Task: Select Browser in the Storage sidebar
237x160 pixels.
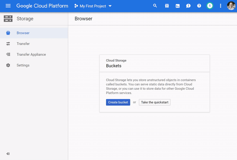Action: pyautogui.click(x=23, y=33)
